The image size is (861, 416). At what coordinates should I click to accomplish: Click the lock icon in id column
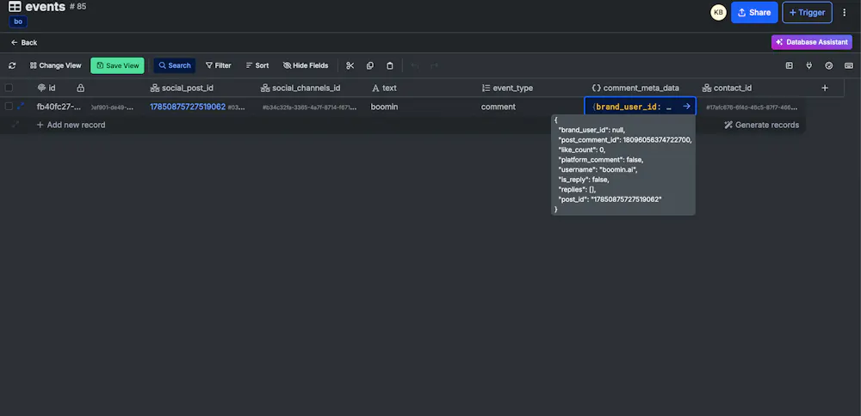coord(81,88)
